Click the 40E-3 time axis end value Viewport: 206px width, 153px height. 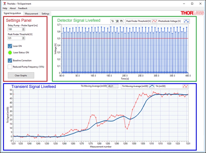(x=188, y=76)
